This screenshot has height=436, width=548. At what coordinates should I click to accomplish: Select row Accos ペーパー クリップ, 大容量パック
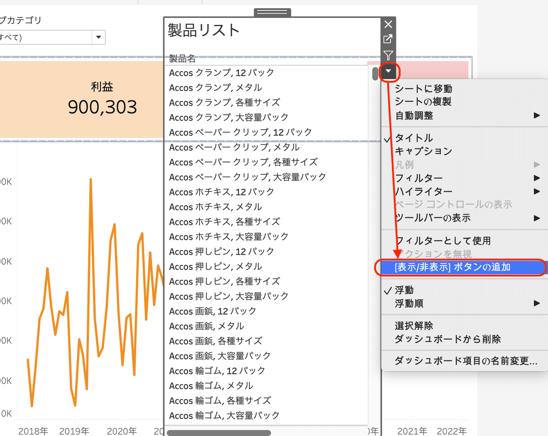[248, 177]
